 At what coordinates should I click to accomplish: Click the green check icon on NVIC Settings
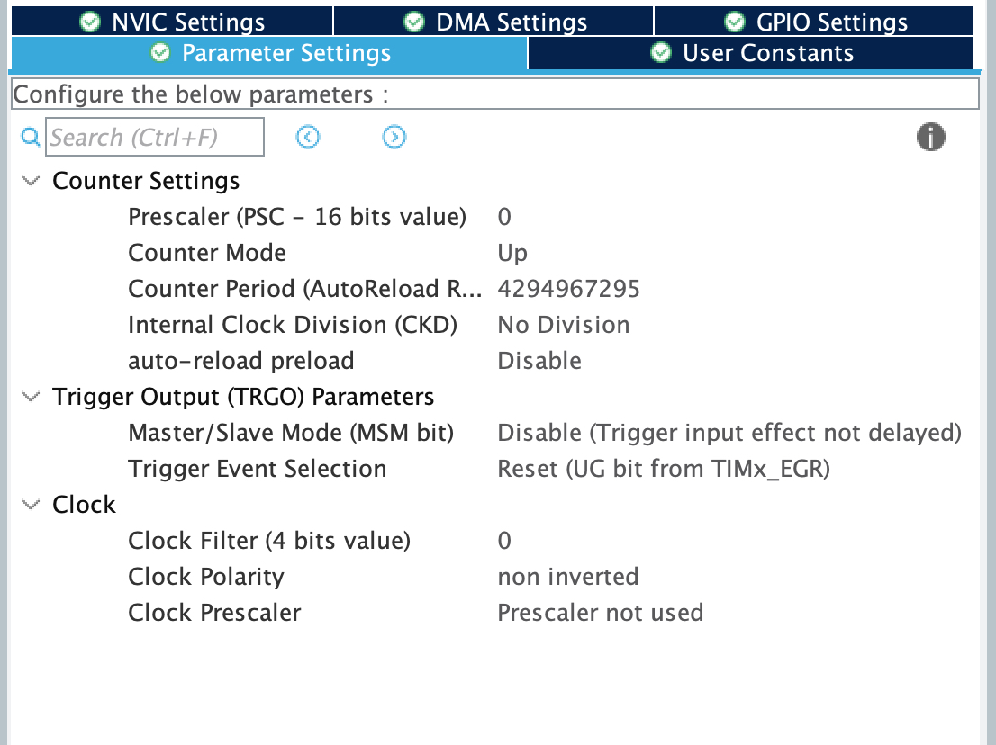89,21
